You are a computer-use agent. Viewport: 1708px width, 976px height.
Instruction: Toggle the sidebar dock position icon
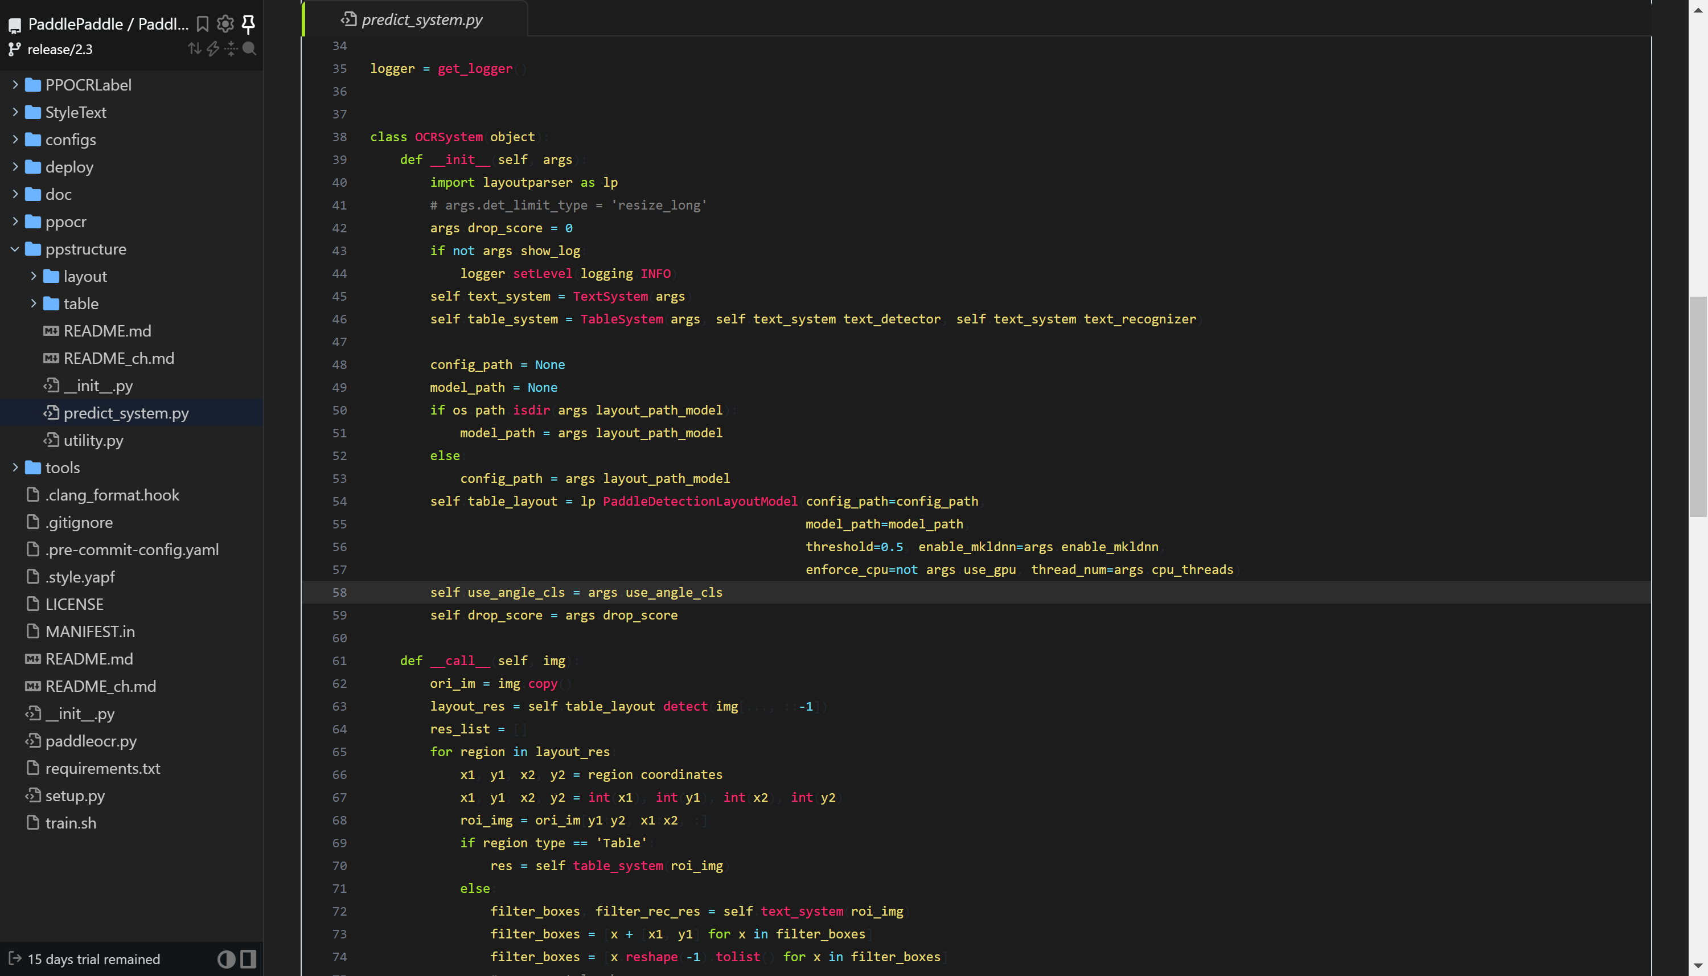[x=249, y=958]
